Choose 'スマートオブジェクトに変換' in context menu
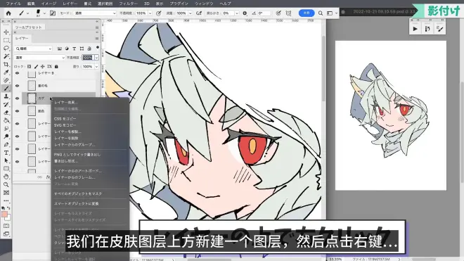Screen dimensions: 464x261 (x=77, y=204)
